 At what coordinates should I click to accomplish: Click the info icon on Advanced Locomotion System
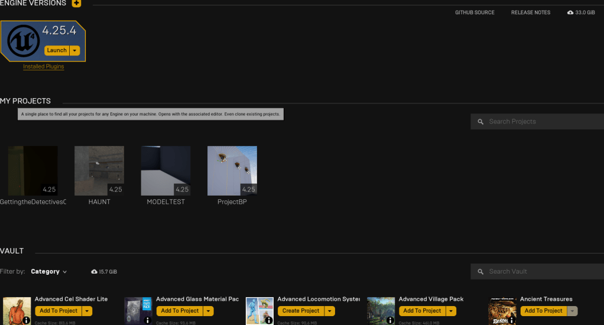point(269,320)
